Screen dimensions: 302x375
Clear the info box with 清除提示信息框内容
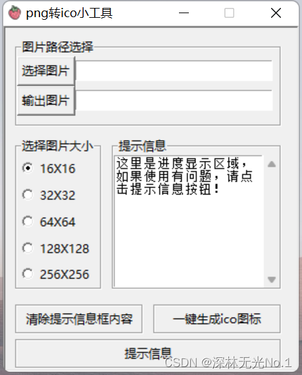[x=79, y=319]
